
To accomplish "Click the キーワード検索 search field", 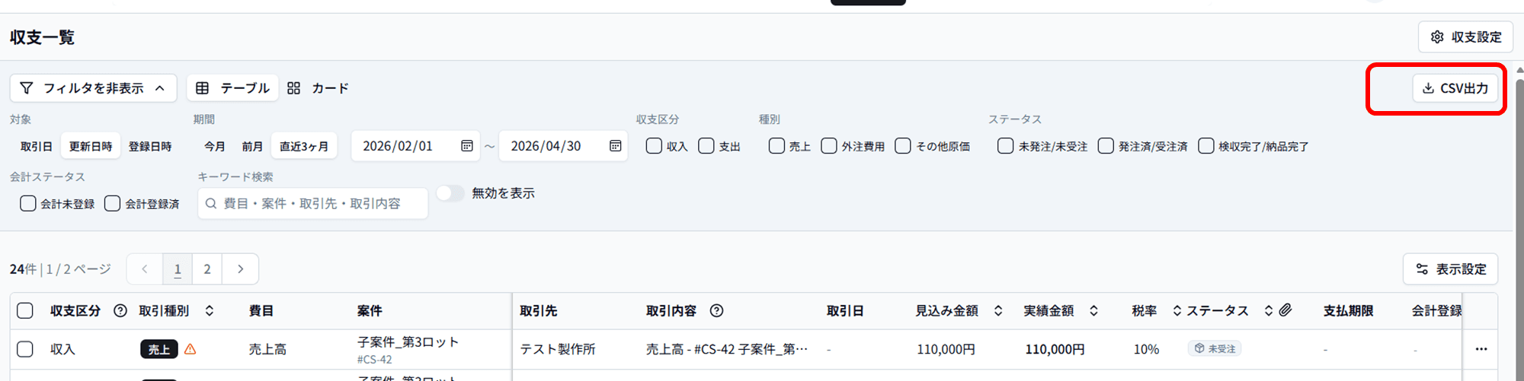I will [x=312, y=204].
